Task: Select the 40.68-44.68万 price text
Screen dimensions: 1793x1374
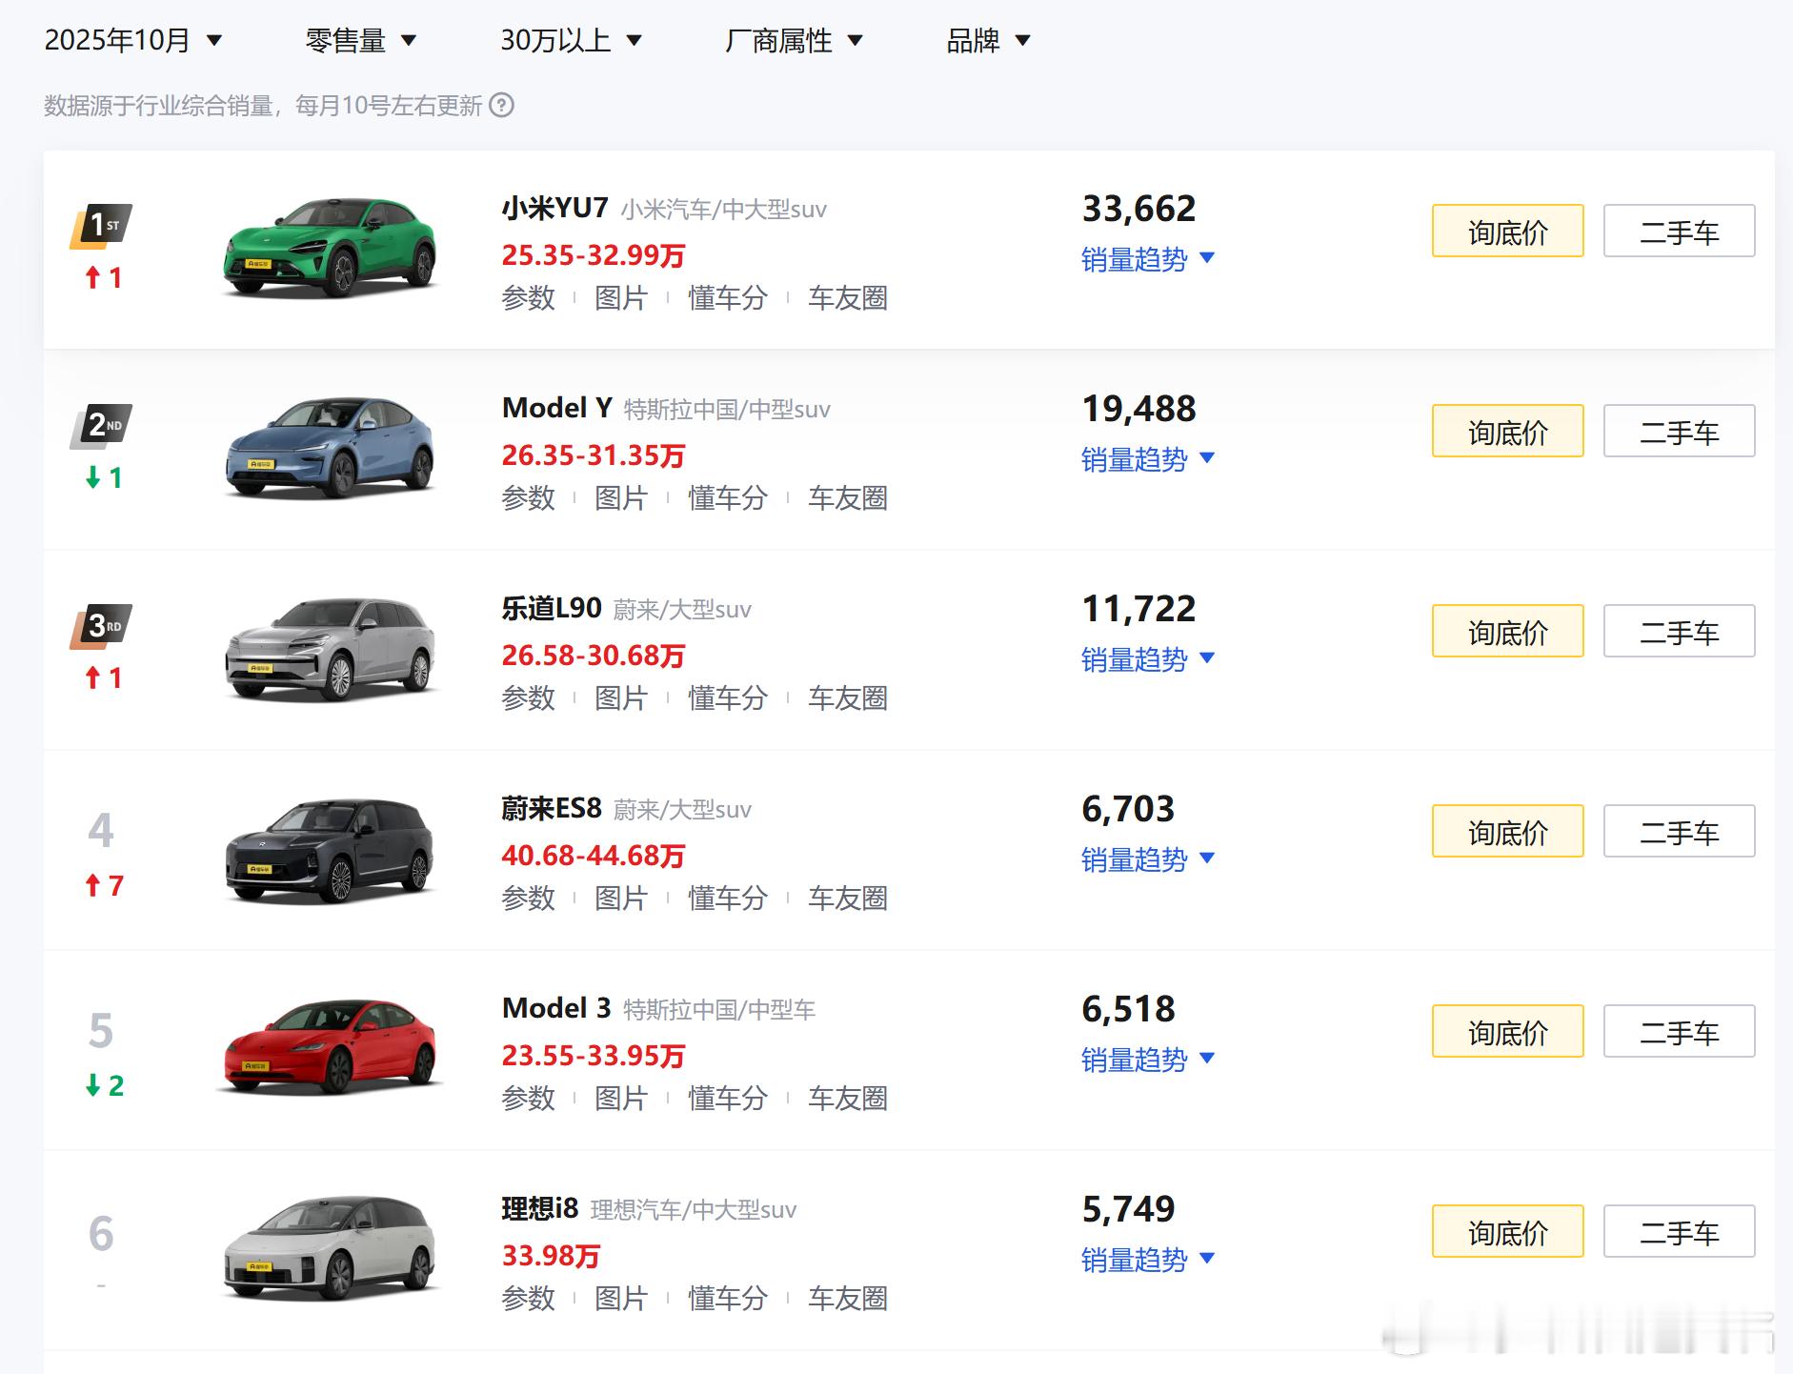Action: pyautogui.click(x=594, y=856)
